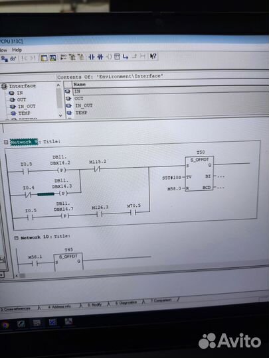
Task: Click the open branch toolbar icon
Action: click(126, 56)
